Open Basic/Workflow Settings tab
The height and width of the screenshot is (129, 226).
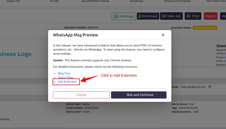[95, 1]
